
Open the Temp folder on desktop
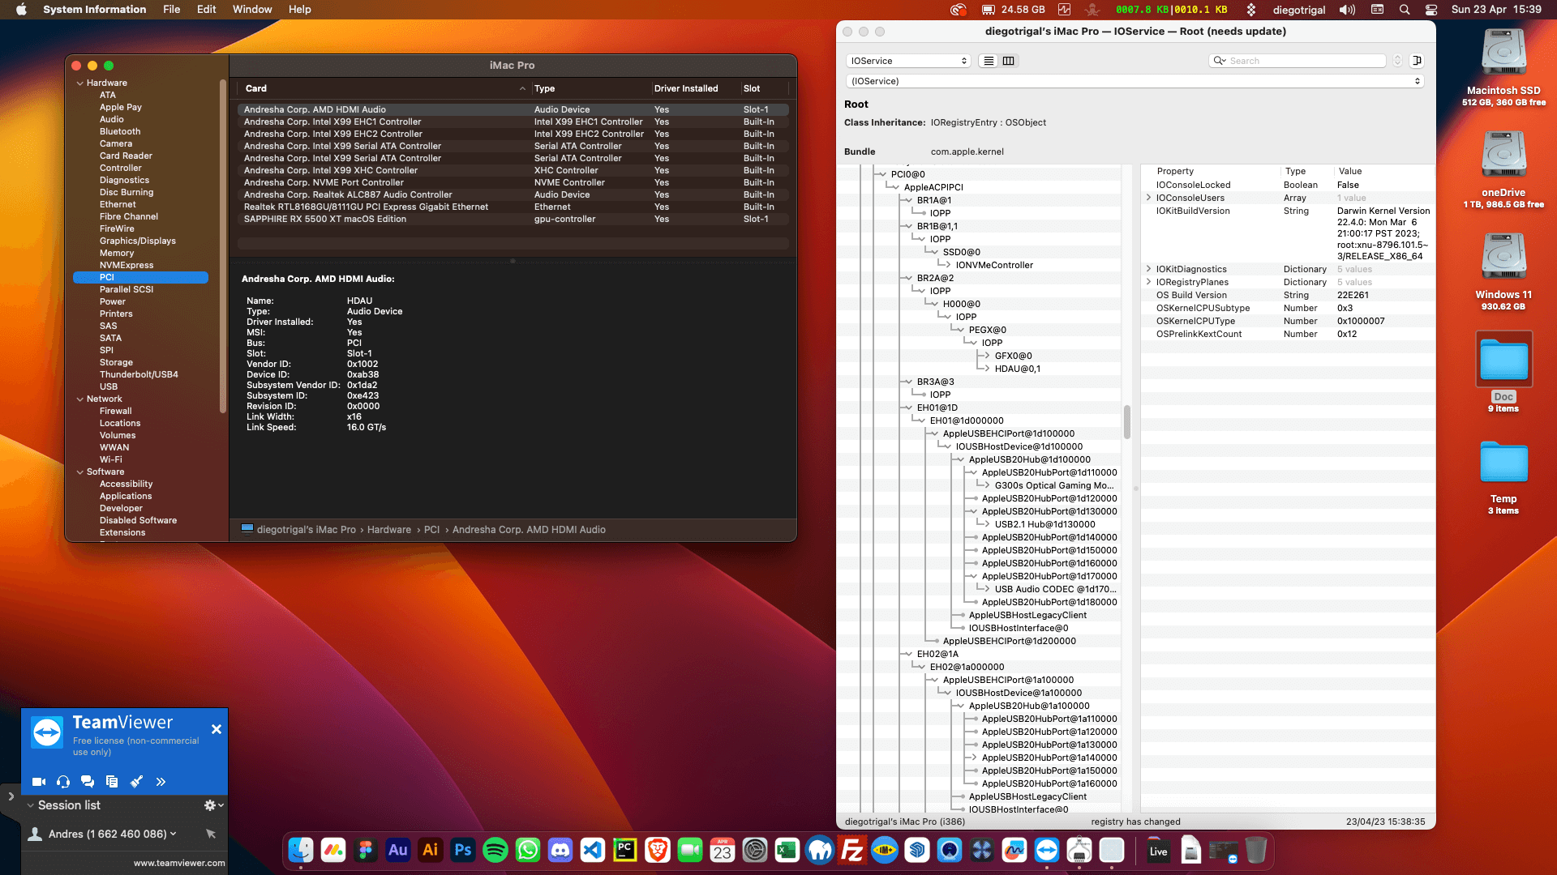(x=1503, y=462)
